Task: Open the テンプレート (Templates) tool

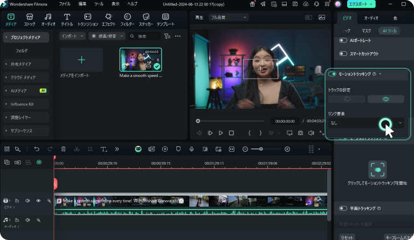Action: 165,20
